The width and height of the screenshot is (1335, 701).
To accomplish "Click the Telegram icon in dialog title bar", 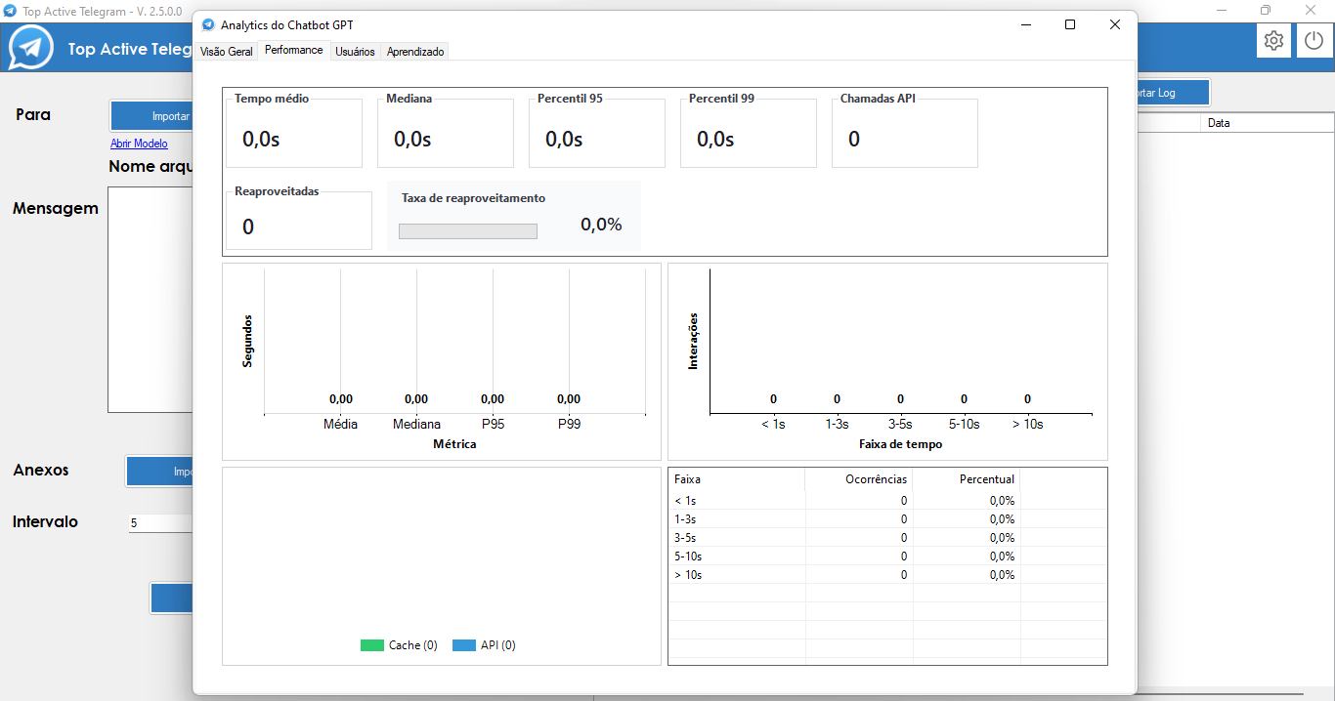I will coord(208,24).
